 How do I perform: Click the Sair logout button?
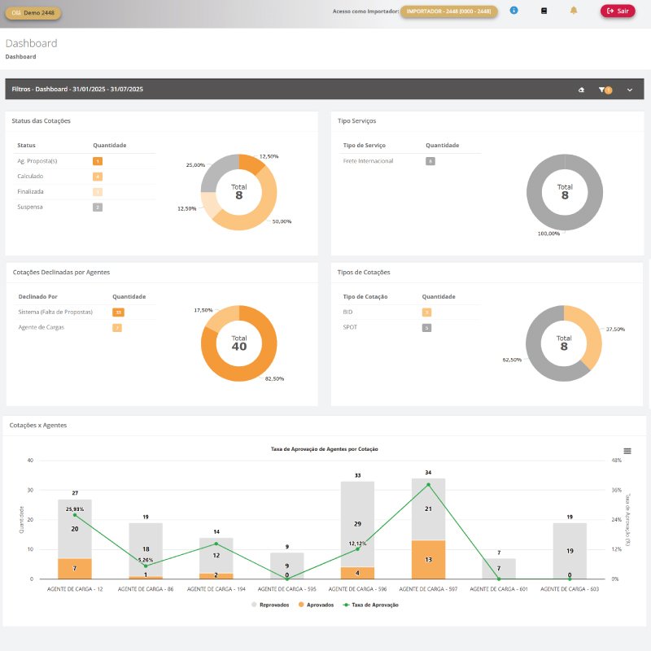[618, 11]
